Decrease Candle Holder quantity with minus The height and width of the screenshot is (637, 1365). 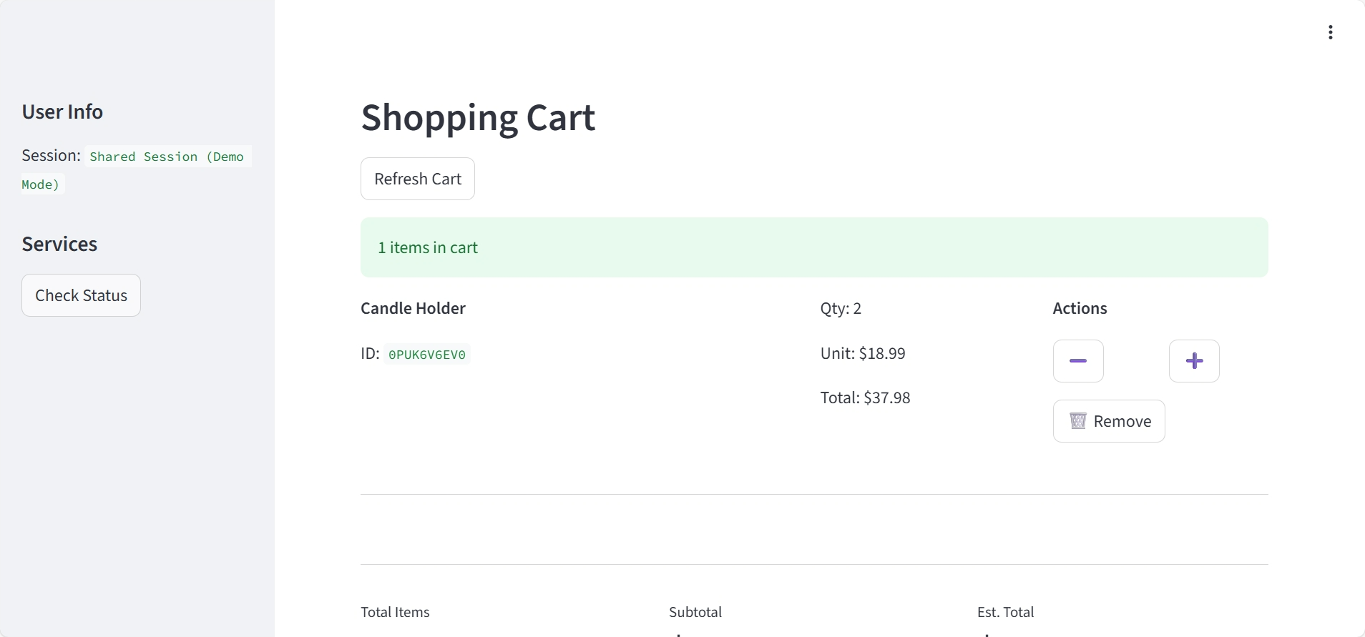[1077, 361]
